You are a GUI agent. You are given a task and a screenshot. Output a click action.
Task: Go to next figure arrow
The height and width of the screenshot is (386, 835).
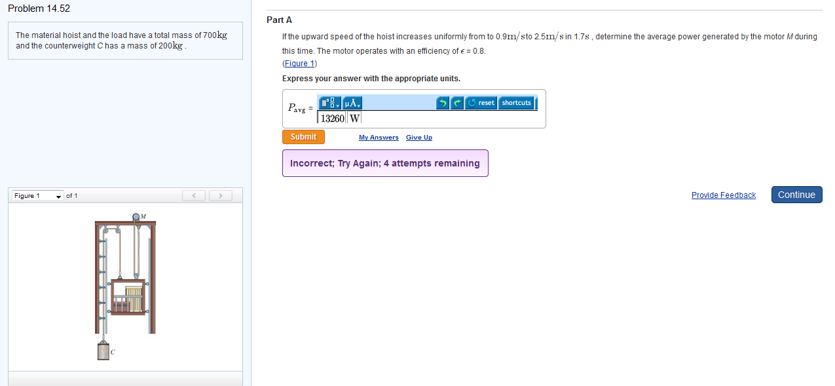point(221,195)
